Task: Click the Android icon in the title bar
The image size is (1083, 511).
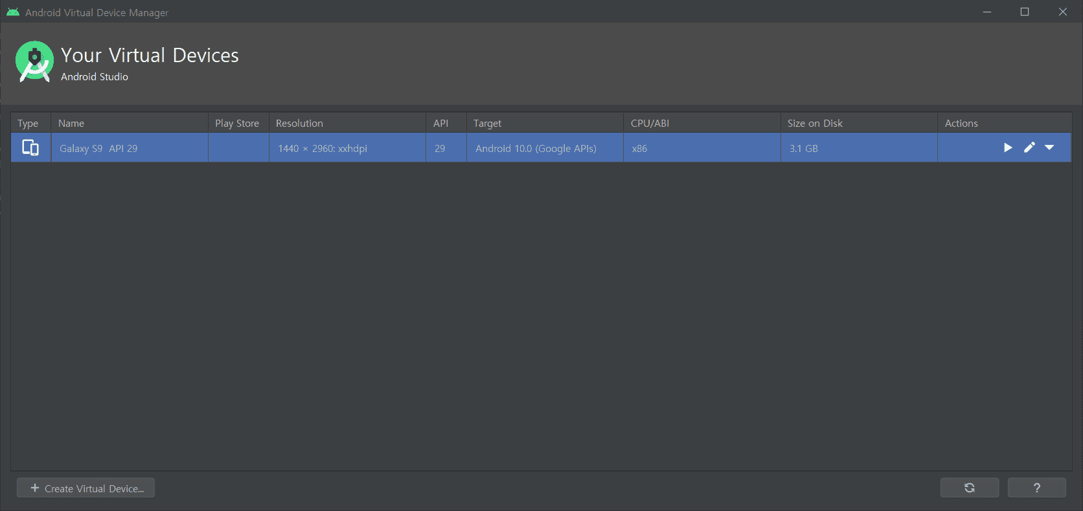Action: pyautogui.click(x=13, y=12)
